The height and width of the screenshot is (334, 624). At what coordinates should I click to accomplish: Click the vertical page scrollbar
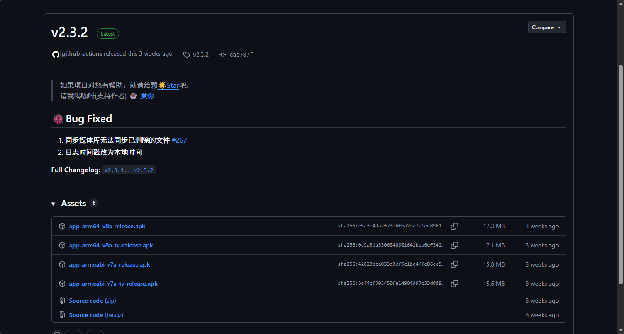621,174
